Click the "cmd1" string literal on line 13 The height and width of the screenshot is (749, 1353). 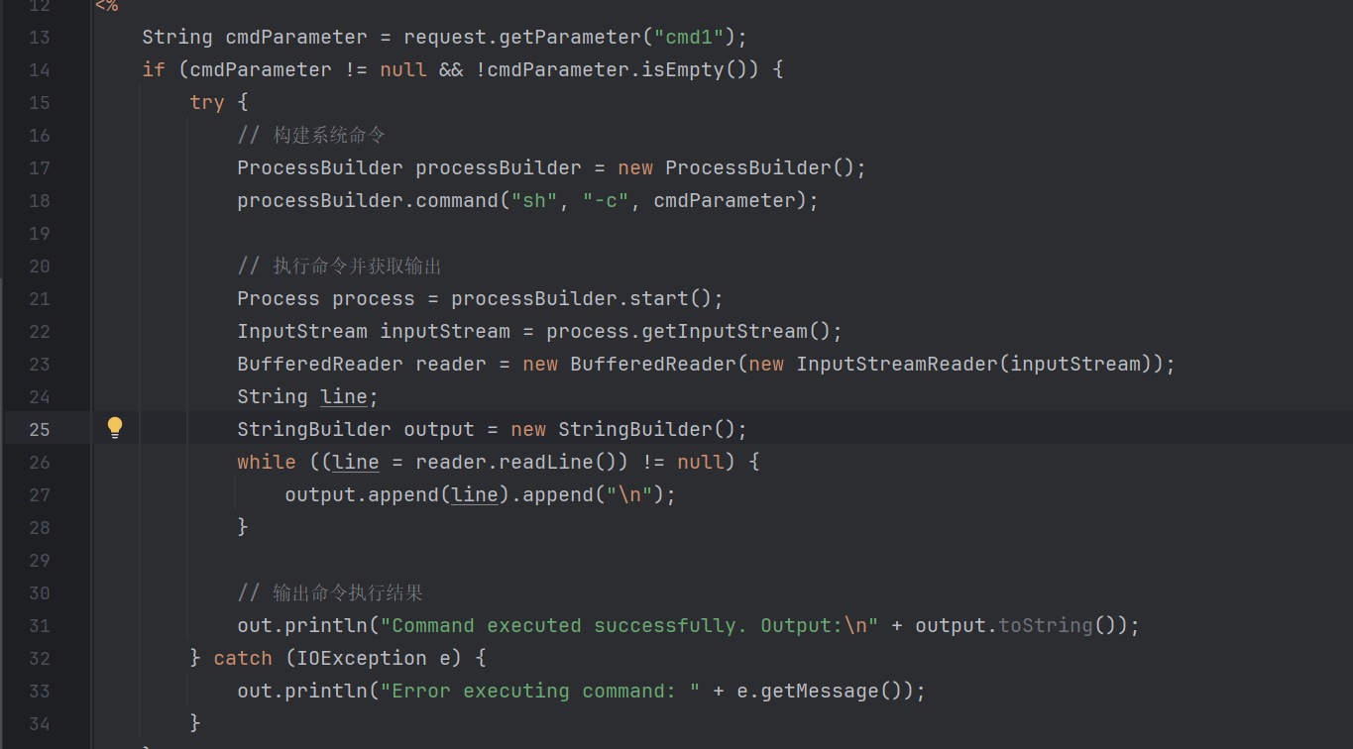689,38
